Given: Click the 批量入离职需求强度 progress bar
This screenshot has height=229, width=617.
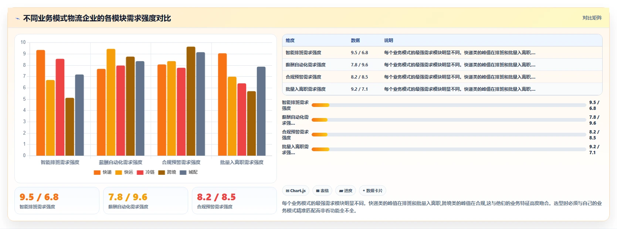Looking at the screenshot, I should [x=449, y=149].
